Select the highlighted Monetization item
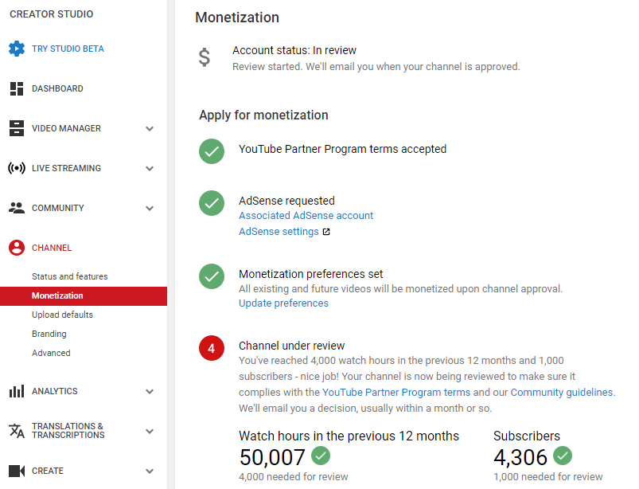Viewport: 639px width, 489px height. pyautogui.click(x=84, y=295)
